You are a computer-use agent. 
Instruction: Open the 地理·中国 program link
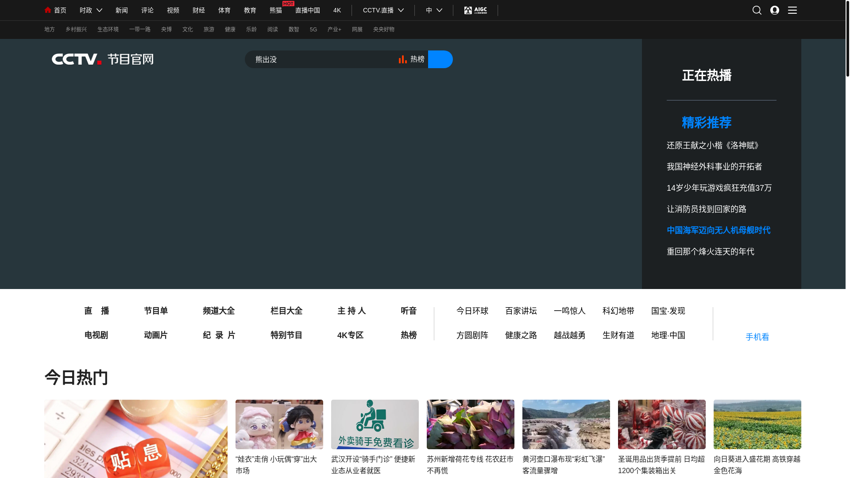click(x=668, y=335)
